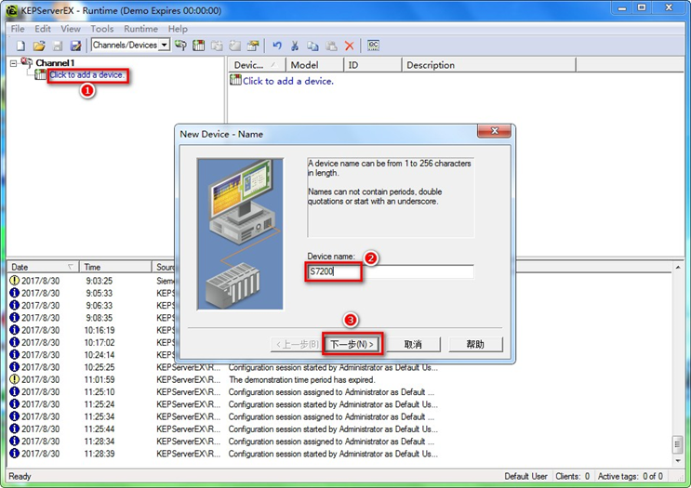Click the Time column header in log
This screenshot has width=691, height=488.
115,267
